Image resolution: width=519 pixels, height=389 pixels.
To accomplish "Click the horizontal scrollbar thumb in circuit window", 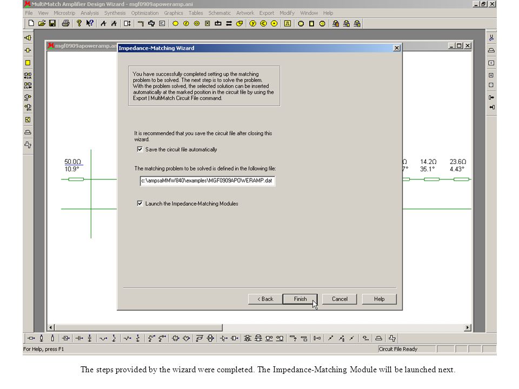I will click(138, 327).
